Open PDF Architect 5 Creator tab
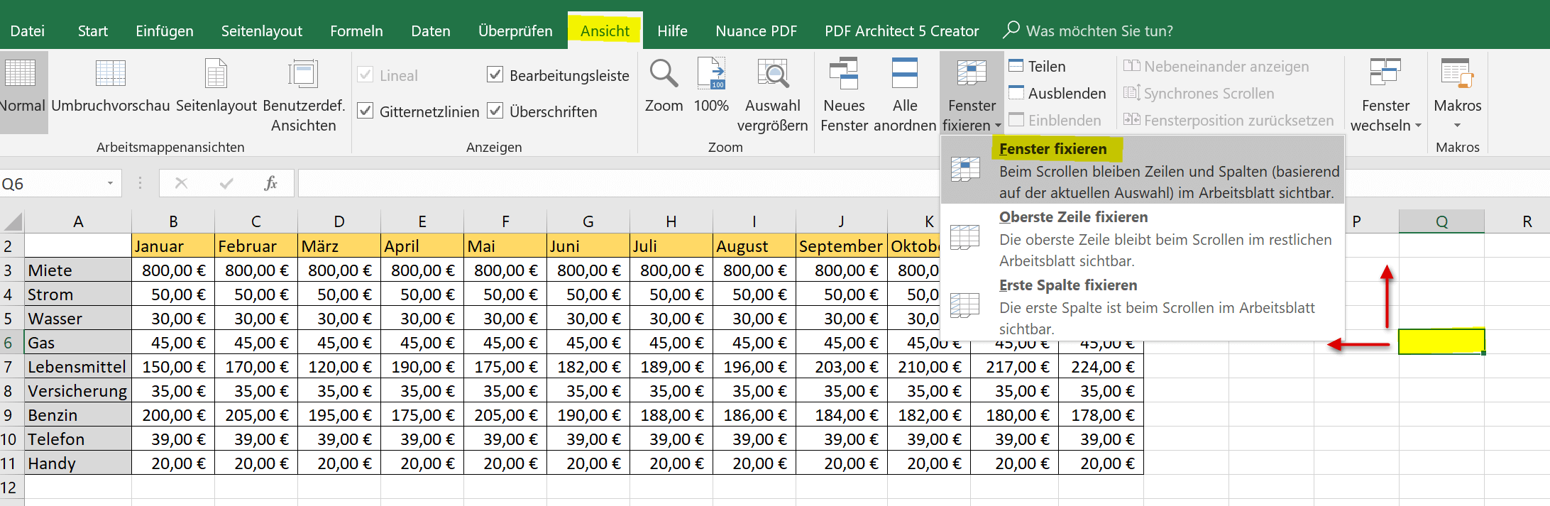 click(x=901, y=31)
